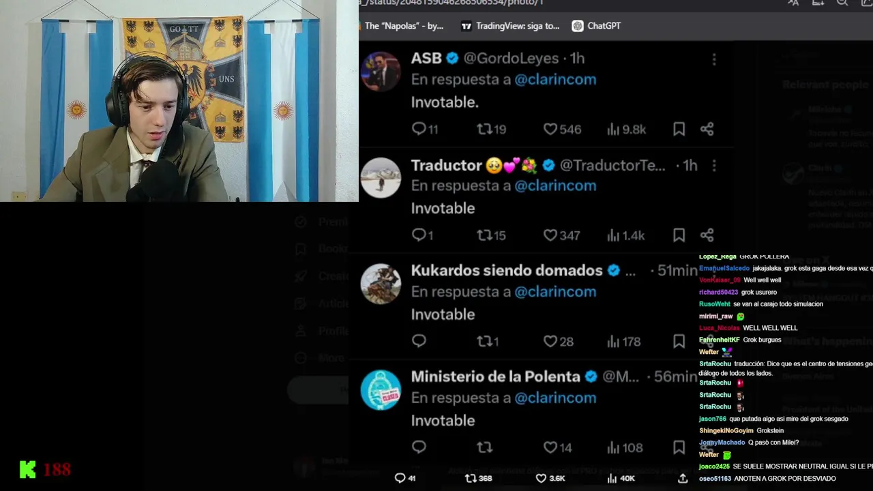
Task: Click the Kukardos siendo domados avatar
Action: (381, 284)
